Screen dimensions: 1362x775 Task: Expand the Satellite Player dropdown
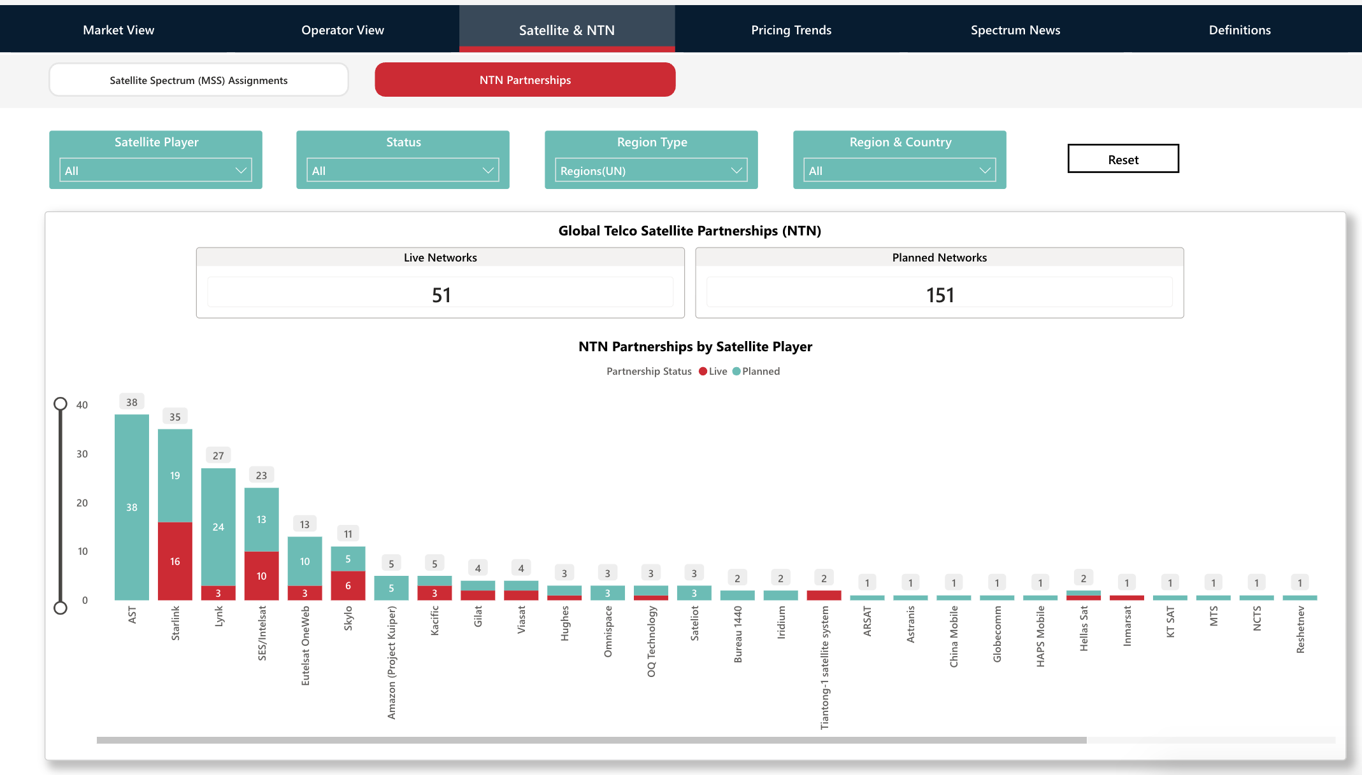point(155,171)
